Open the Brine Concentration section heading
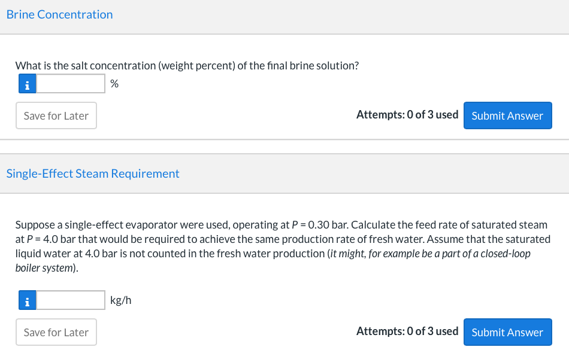 (59, 14)
